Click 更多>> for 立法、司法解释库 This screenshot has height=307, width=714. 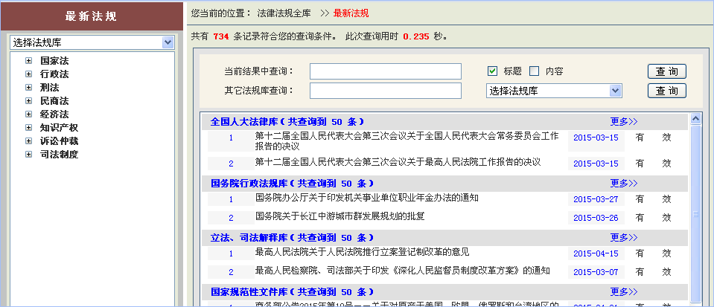pyautogui.click(x=624, y=237)
